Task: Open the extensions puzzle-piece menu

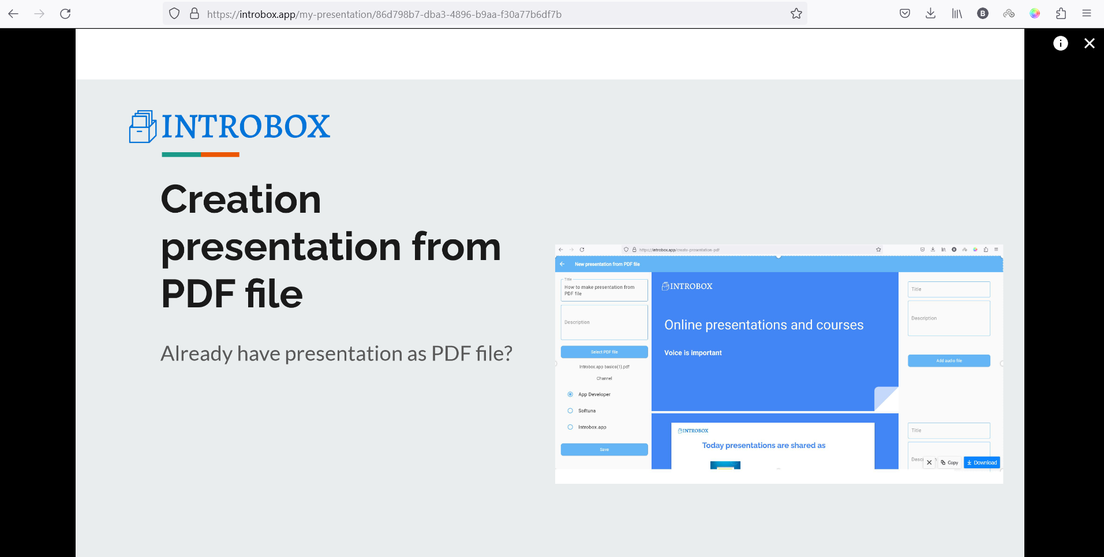Action: pyautogui.click(x=1061, y=14)
